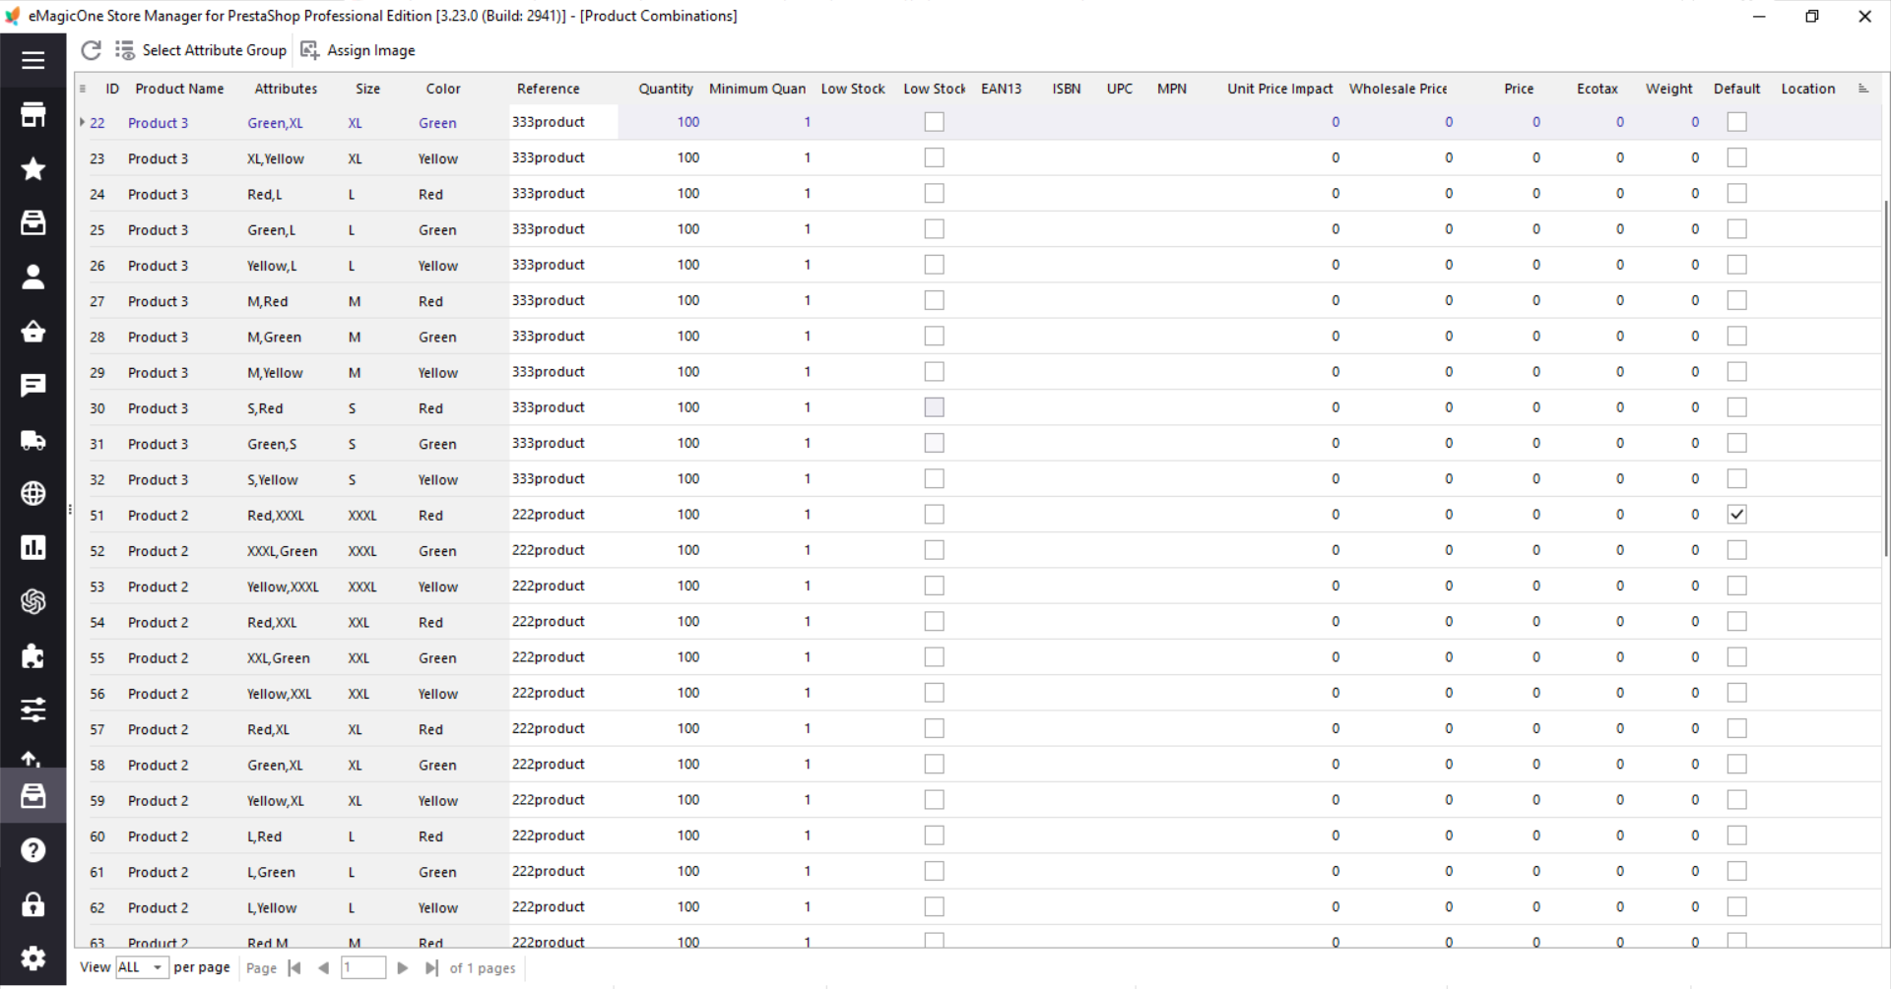This screenshot has width=1891, height=989.
Task: Expand row indicator arrow for ID 22
Action: pyautogui.click(x=82, y=122)
